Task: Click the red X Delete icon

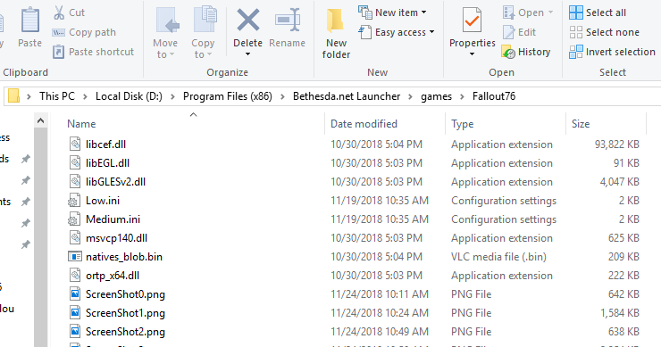Action: tap(248, 21)
